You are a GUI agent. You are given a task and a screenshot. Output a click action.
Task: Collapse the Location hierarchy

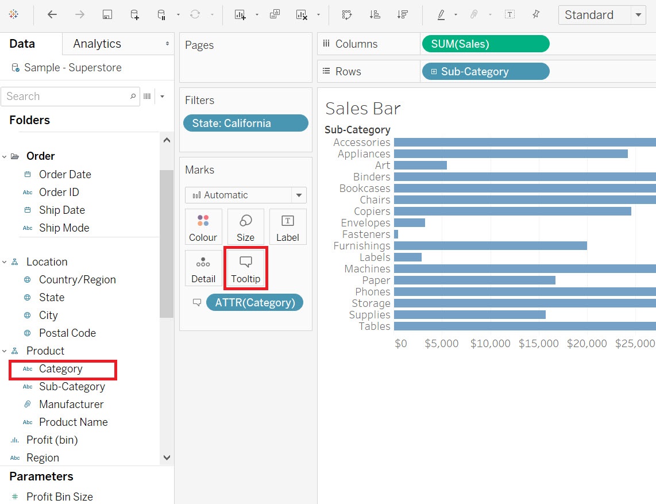(4, 262)
